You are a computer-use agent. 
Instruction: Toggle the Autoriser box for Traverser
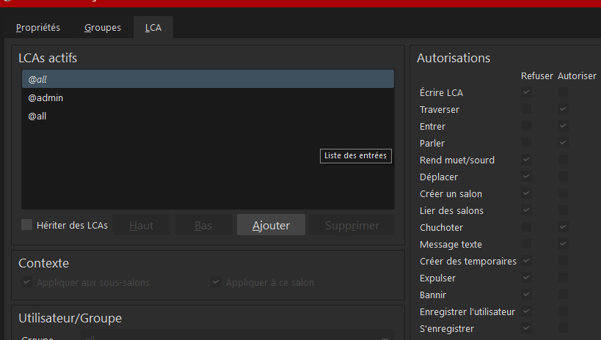coord(563,109)
